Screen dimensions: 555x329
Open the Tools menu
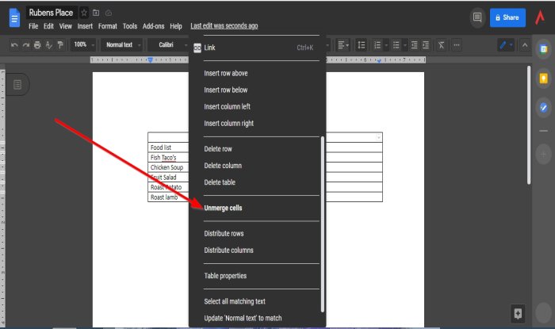click(x=130, y=26)
